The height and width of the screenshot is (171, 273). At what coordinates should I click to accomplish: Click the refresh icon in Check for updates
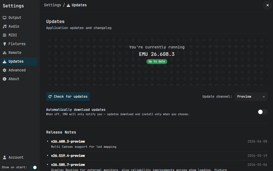pyautogui.click(x=50, y=97)
